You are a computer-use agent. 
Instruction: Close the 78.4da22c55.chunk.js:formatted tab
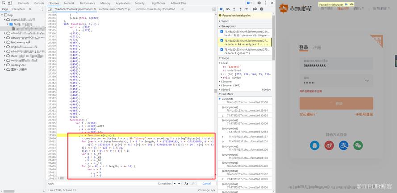pyautogui.click(x=95, y=9)
